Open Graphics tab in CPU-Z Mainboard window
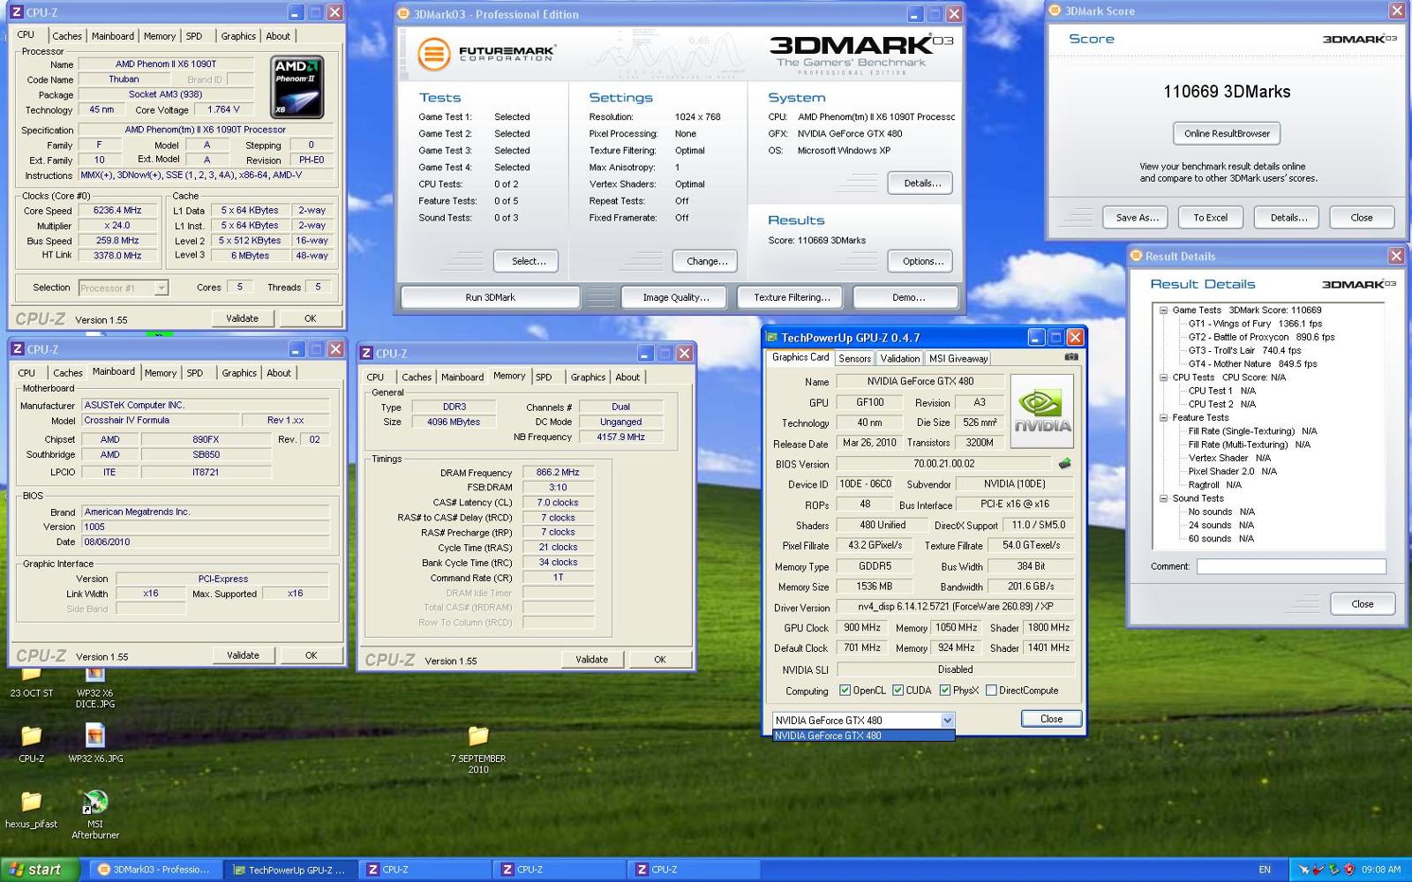This screenshot has height=882, width=1412. (239, 373)
